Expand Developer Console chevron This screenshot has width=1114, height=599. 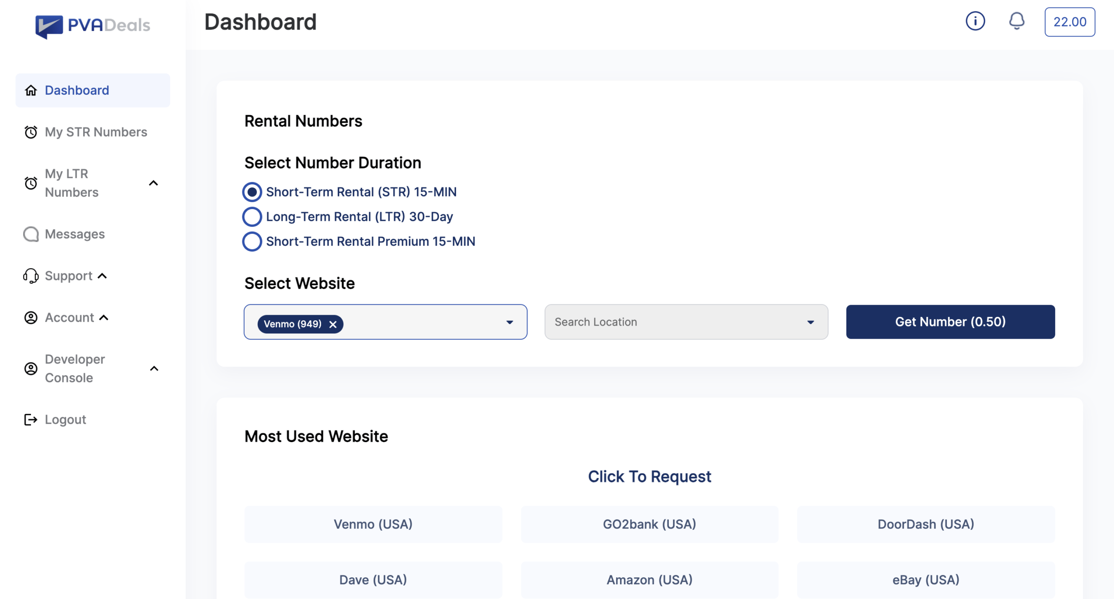[154, 369]
